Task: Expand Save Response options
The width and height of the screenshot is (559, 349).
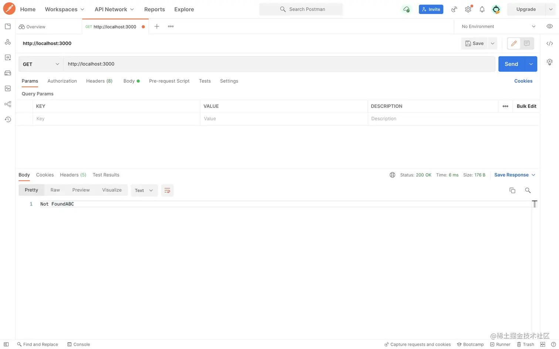Action: 533,175
